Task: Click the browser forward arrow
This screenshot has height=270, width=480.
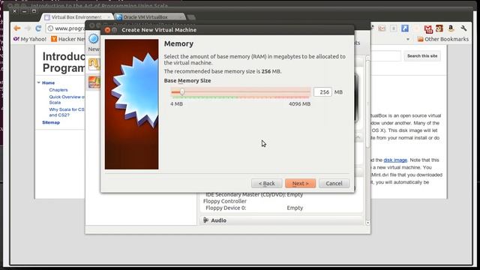Action: pos(28,28)
